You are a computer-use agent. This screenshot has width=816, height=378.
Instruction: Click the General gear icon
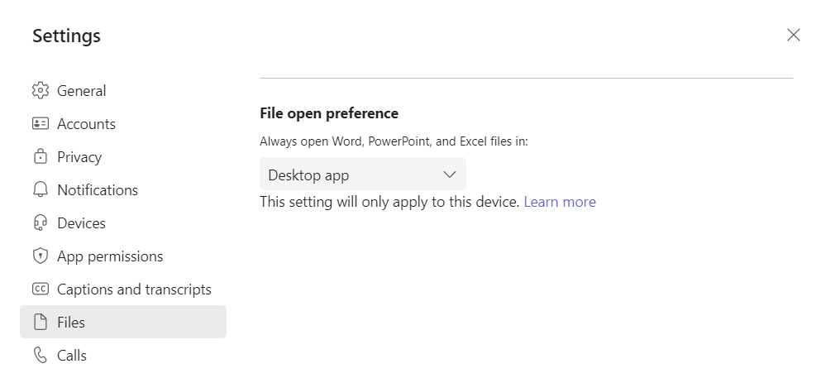click(x=40, y=91)
